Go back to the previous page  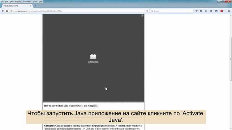(x=3, y=11)
